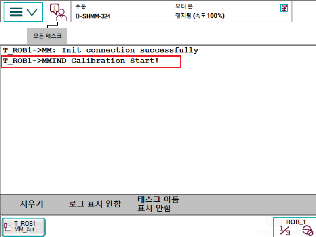316x237 pixels.
Task: Toggle 태스크 이름 표시 안함 option
Action: pos(158,204)
